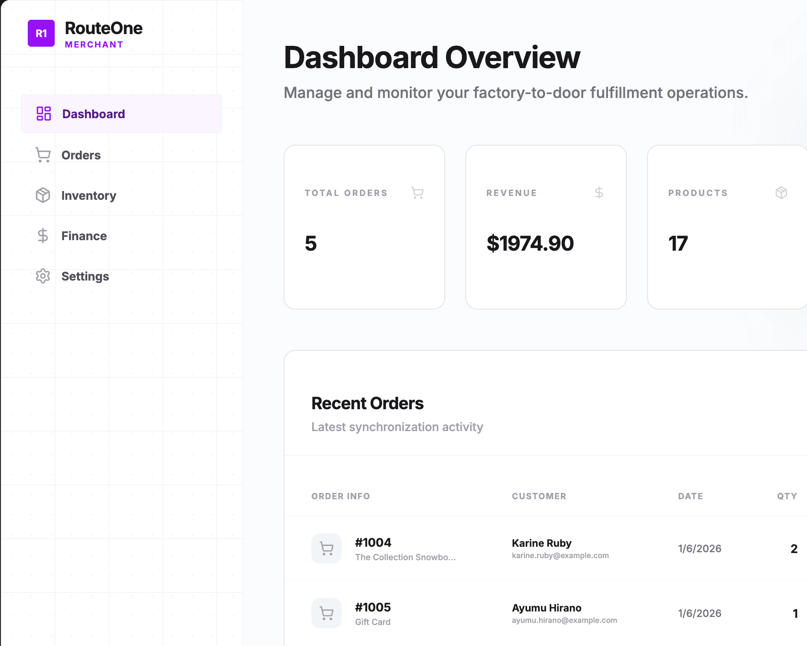This screenshot has height=646, width=807.
Task: Click the cart icon next to order #1005
Action: 326,613
